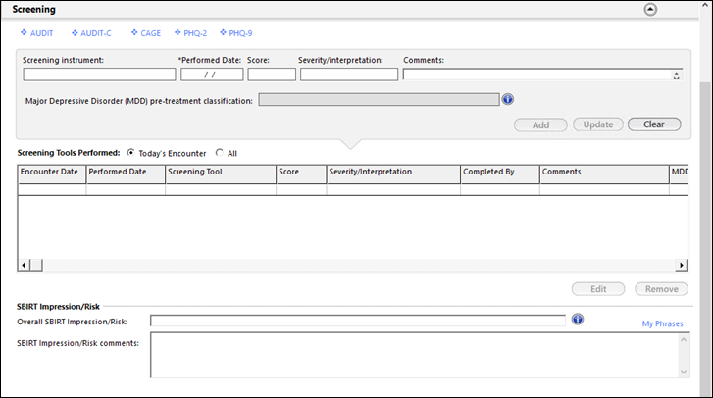Click the Performed Date field

pos(212,75)
